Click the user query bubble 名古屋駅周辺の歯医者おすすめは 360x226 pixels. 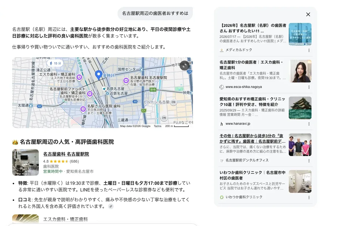point(155,13)
